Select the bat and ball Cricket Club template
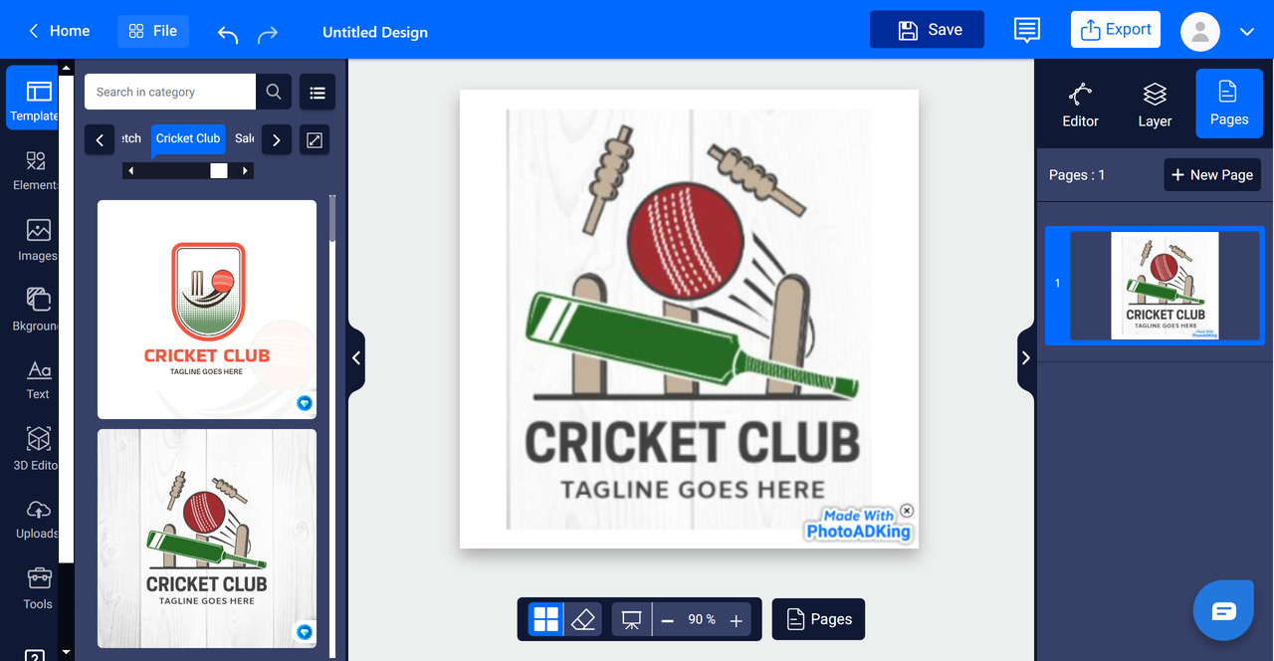The width and height of the screenshot is (1274, 661). click(207, 539)
